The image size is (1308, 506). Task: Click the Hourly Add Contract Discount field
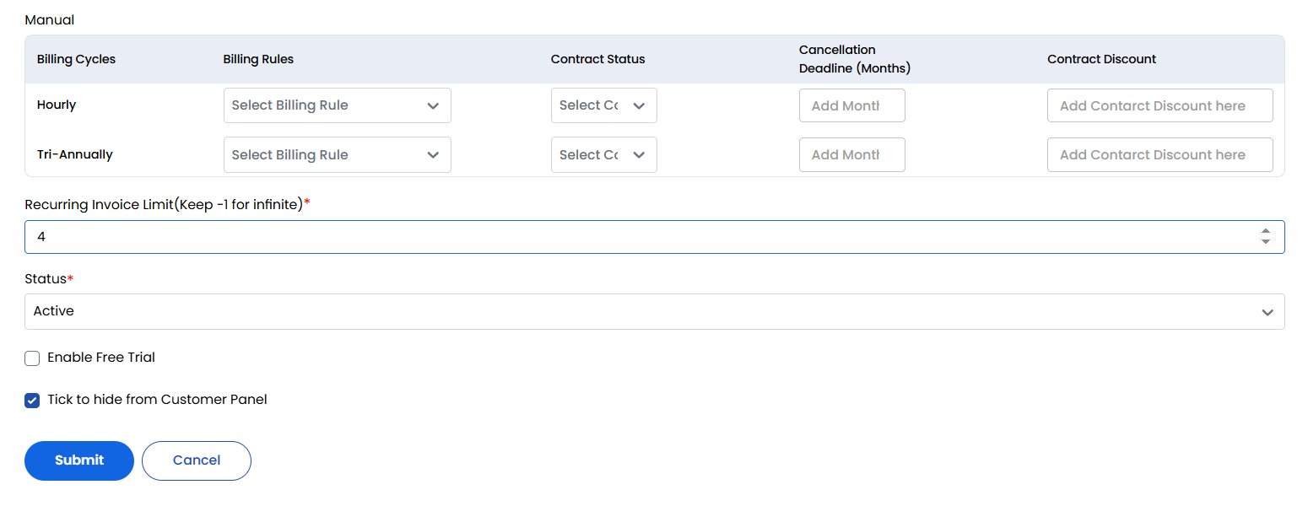click(x=1159, y=105)
